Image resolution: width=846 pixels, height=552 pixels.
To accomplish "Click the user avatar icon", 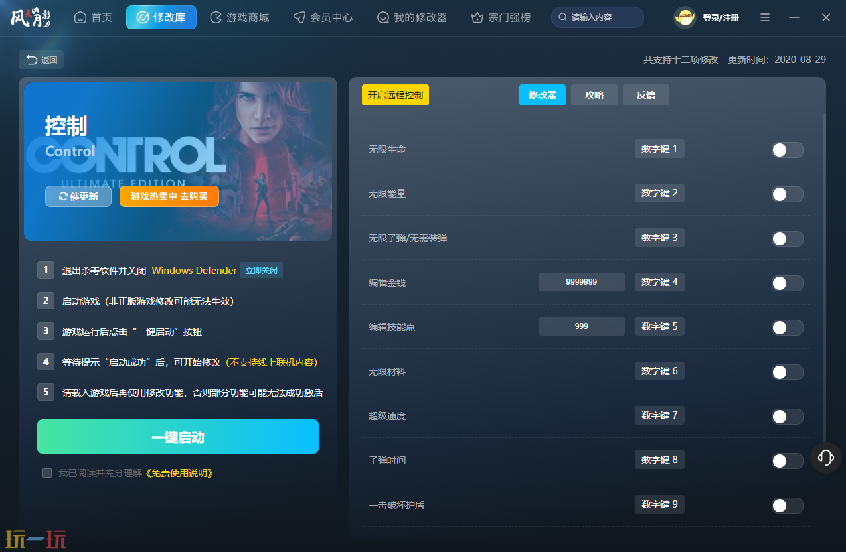I will point(685,17).
